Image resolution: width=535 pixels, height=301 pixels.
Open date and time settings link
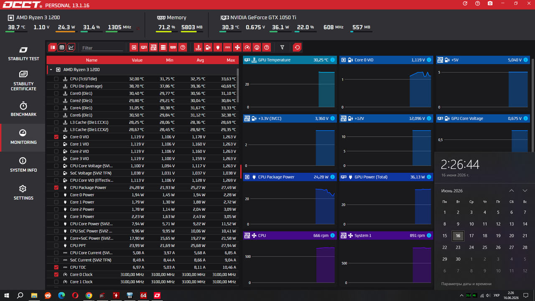click(466, 284)
